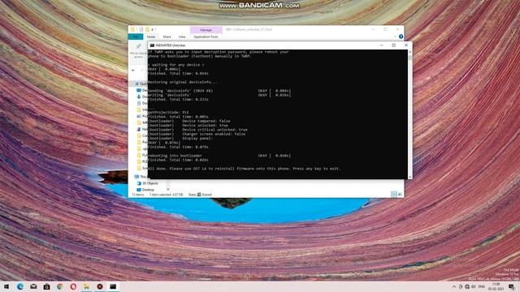
Task: Open the Windows Start menu
Action: [6, 286]
